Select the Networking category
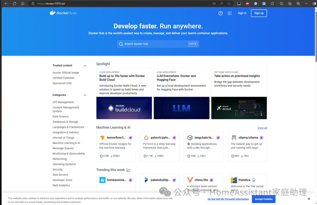 tap(59, 159)
